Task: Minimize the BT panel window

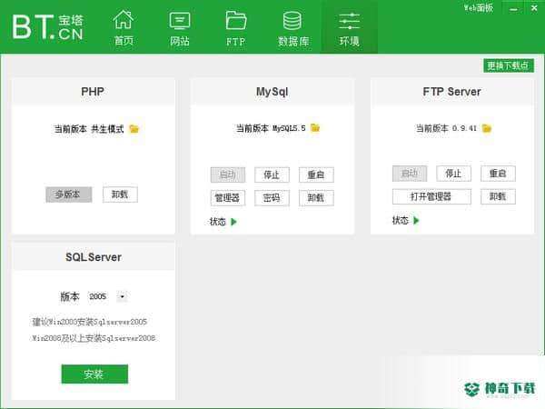Action: tap(513, 8)
